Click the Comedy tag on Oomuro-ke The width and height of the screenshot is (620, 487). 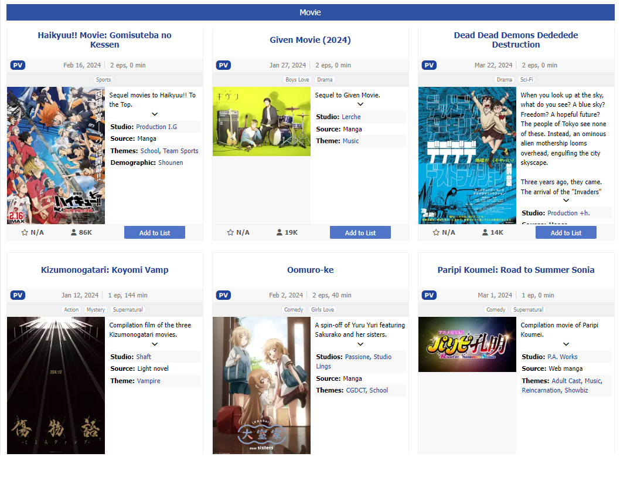coord(294,310)
